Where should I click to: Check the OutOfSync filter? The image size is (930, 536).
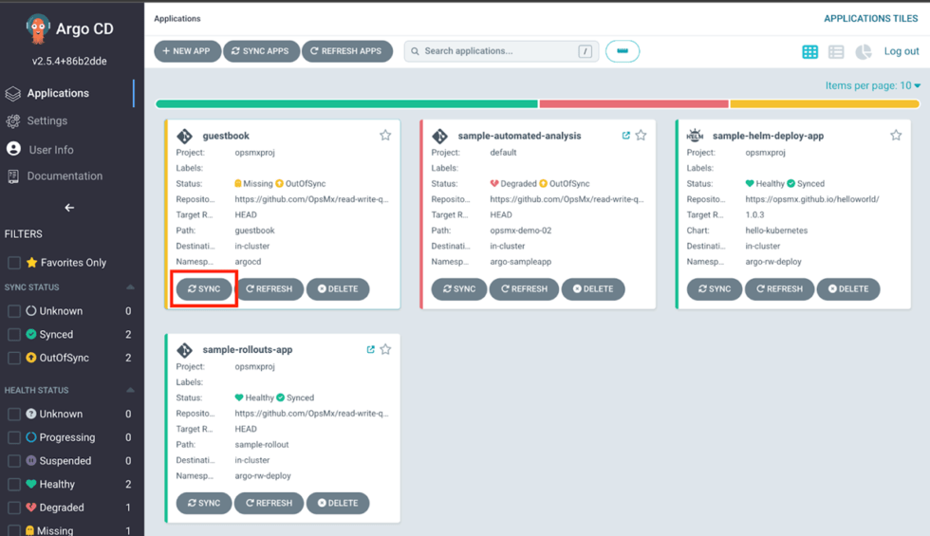(14, 358)
